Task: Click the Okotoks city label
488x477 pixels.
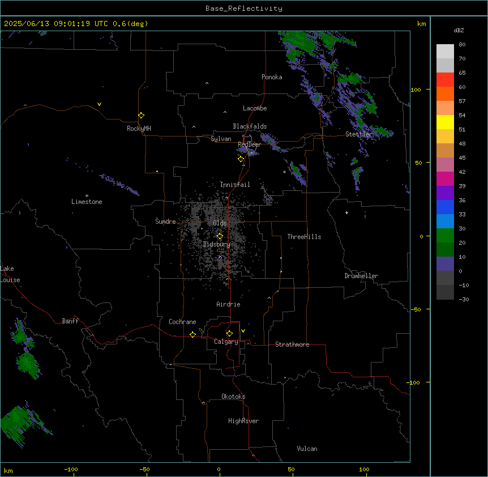Action: click(x=233, y=397)
